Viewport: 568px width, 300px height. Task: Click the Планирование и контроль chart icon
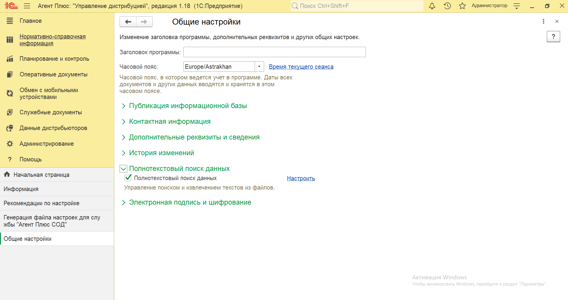[x=10, y=59]
